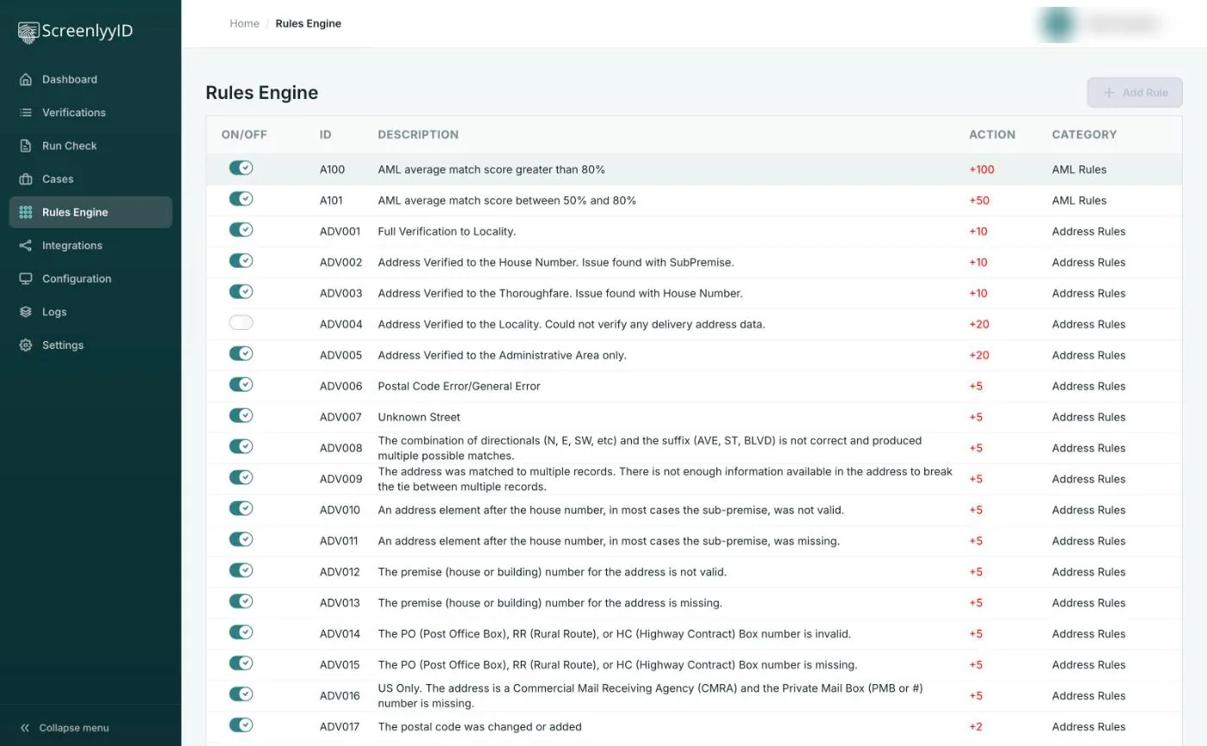Screen dimensions: 1207x746
Task: Disable the ADV001 rule switch
Action: 241,230
